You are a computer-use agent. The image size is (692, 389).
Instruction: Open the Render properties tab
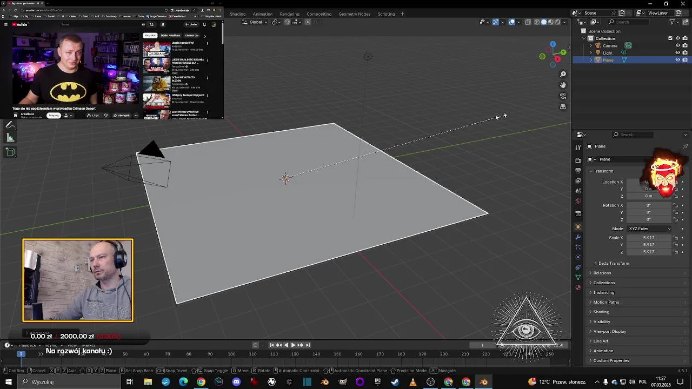click(578, 160)
